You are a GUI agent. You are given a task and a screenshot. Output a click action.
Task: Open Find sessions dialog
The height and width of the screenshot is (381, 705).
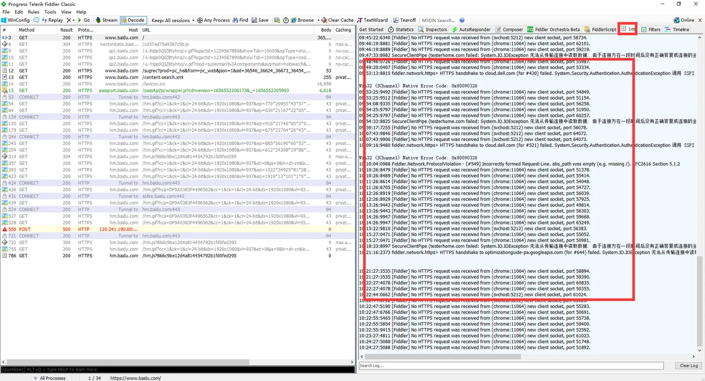tap(240, 20)
